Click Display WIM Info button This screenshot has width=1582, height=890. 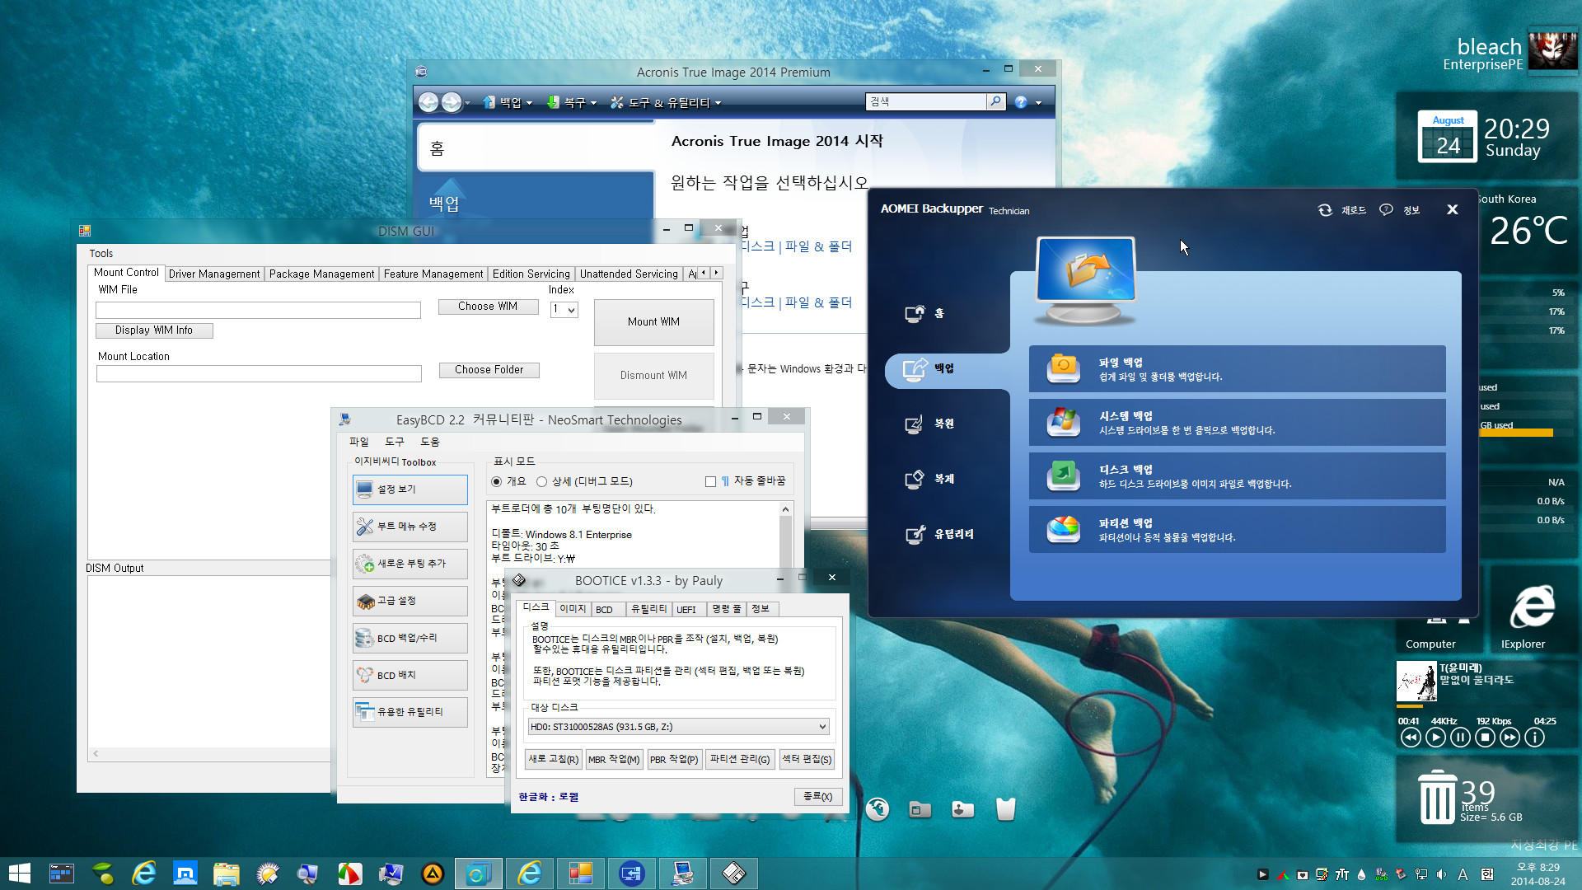[154, 330]
